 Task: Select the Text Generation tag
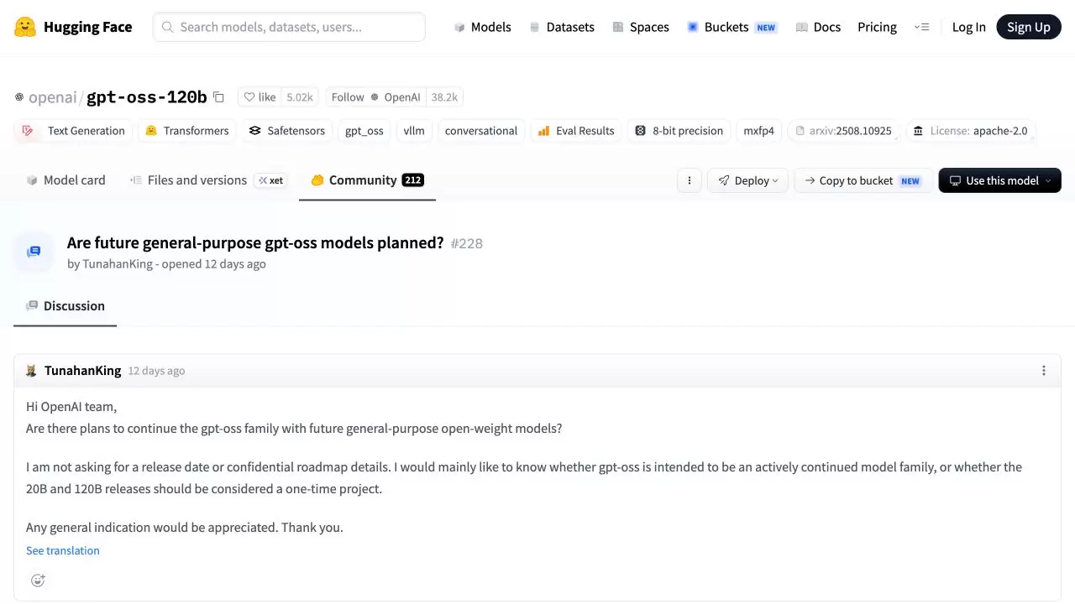pyautogui.click(x=73, y=131)
